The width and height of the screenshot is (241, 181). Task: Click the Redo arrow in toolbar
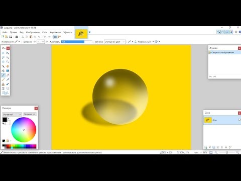[x=49, y=37]
